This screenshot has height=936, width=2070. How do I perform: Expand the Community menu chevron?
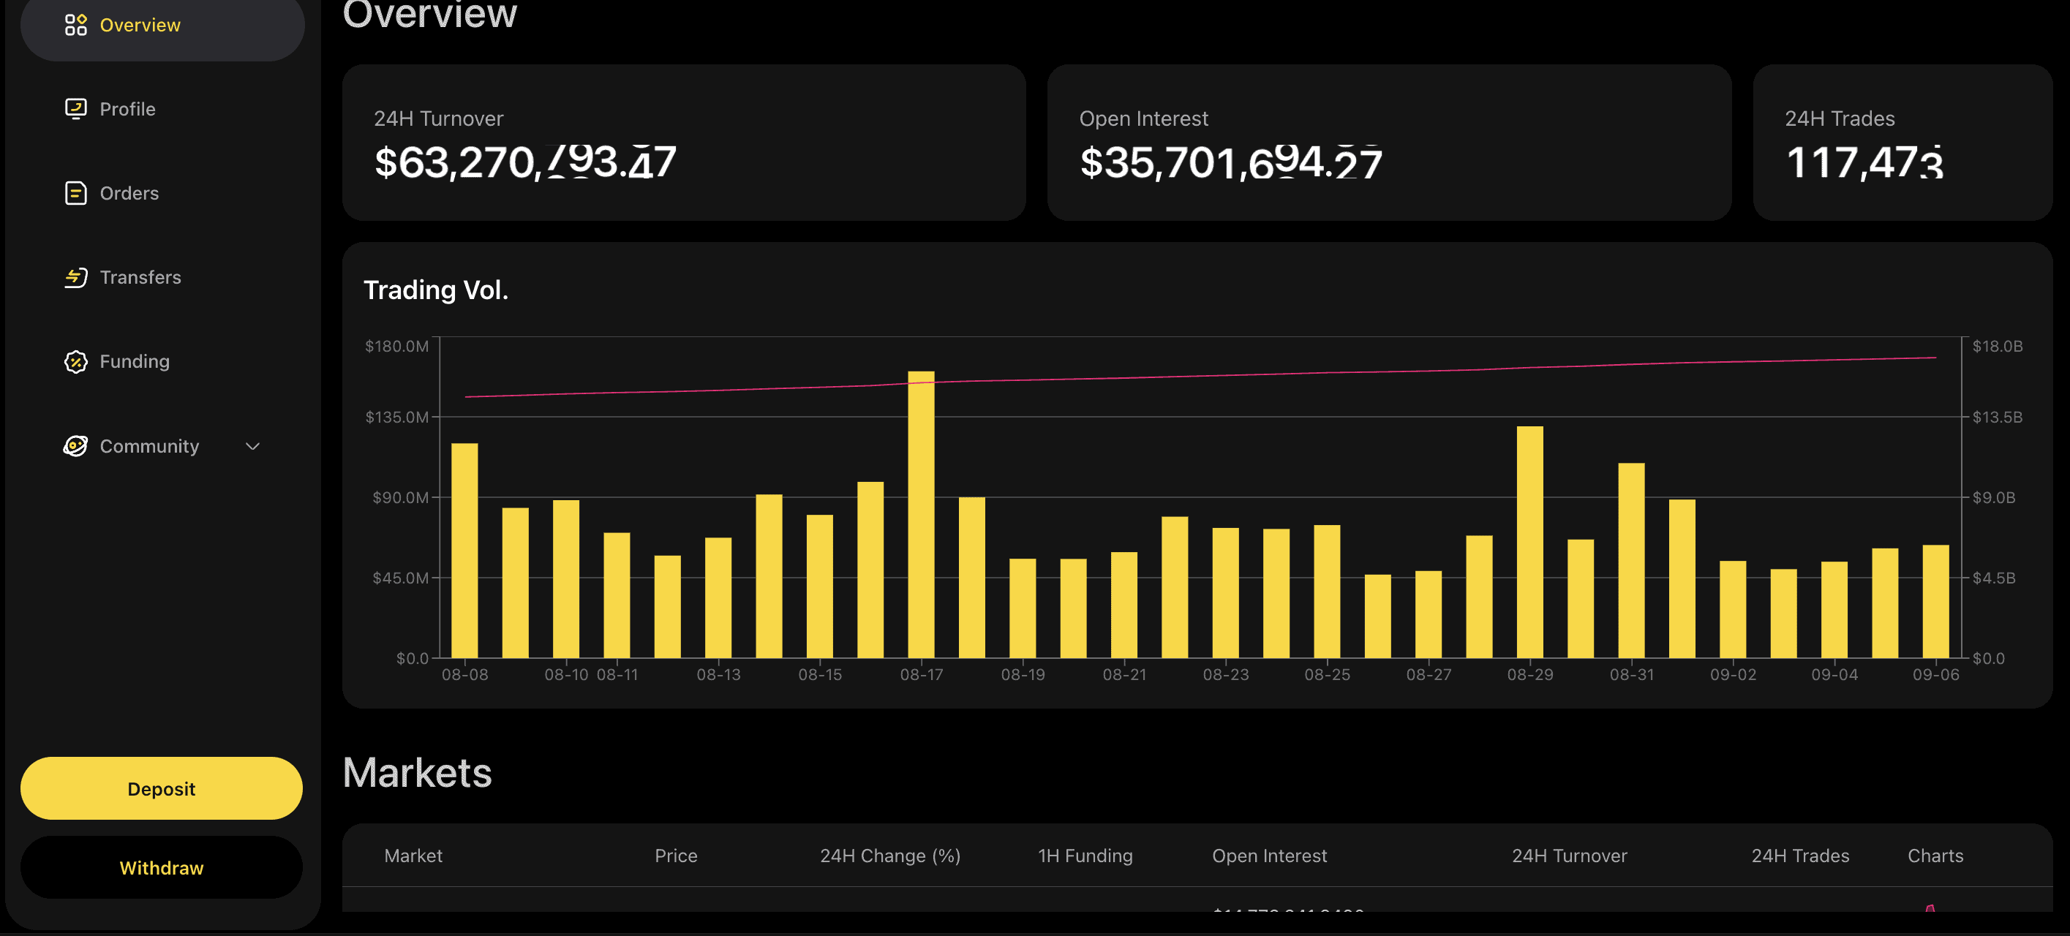(x=252, y=446)
